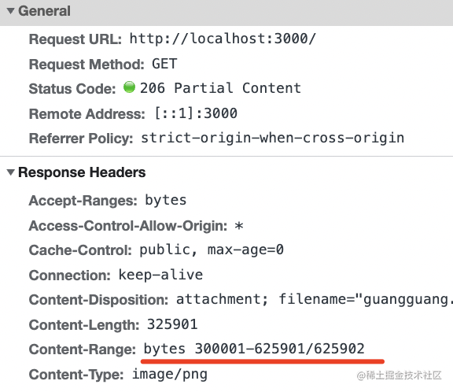
Task: Click the Status Code header label
Action: click(72, 88)
